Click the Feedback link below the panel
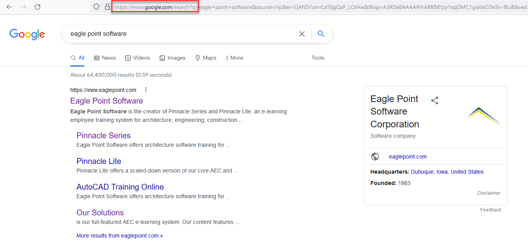Image resolution: width=528 pixels, height=250 pixels. click(491, 210)
